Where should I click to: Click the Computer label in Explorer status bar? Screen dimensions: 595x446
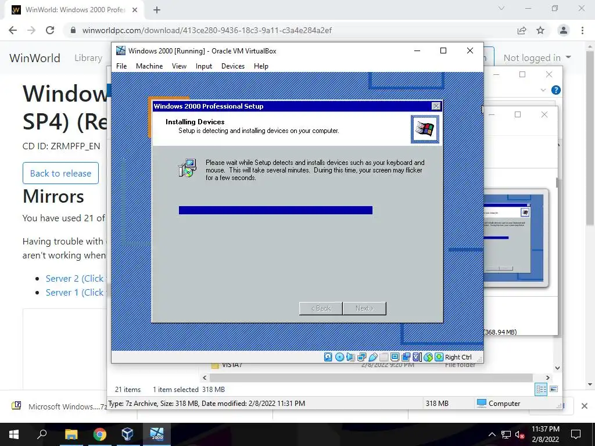pos(504,404)
